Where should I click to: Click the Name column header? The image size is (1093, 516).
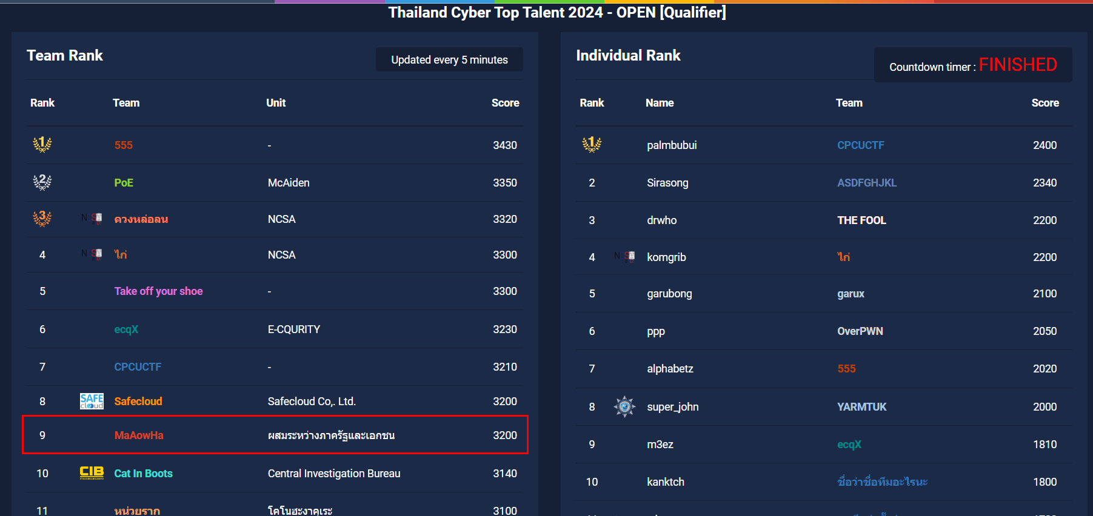click(x=660, y=103)
